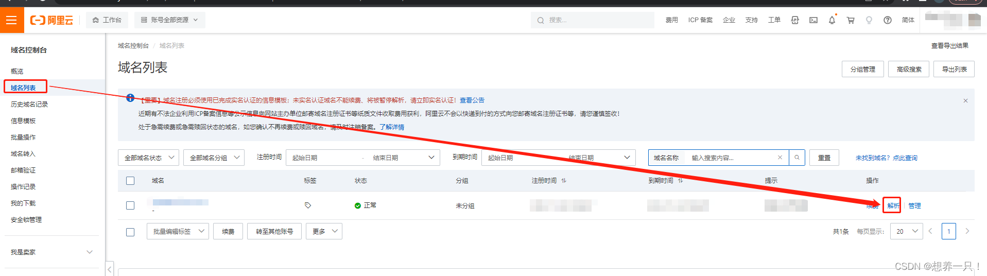Open 域名转入 in the sidebar
Viewport: 987px width, 276px height.
tap(23, 153)
